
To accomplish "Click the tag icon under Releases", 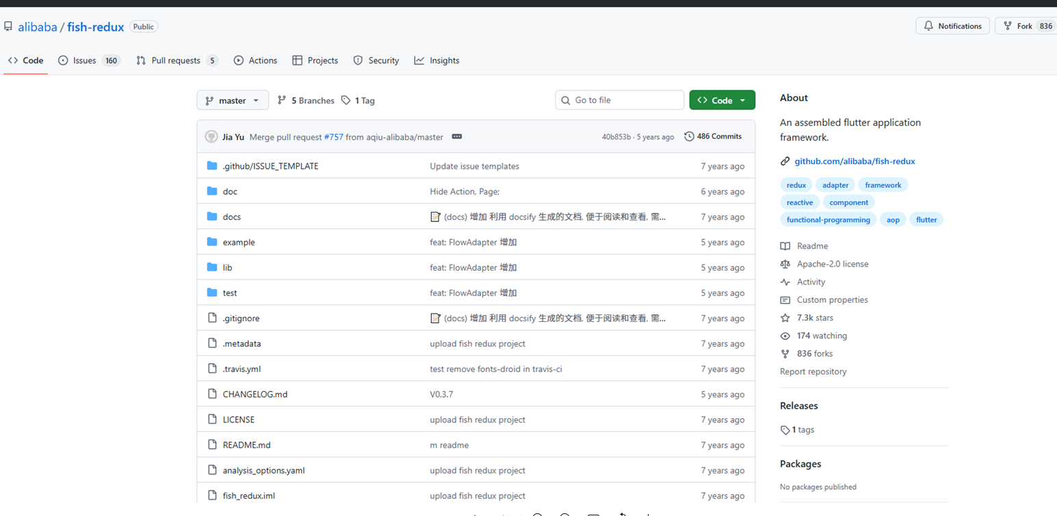I will (x=785, y=430).
